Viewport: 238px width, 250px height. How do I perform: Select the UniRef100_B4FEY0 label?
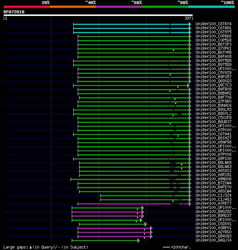pyautogui.click(x=213, y=187)
